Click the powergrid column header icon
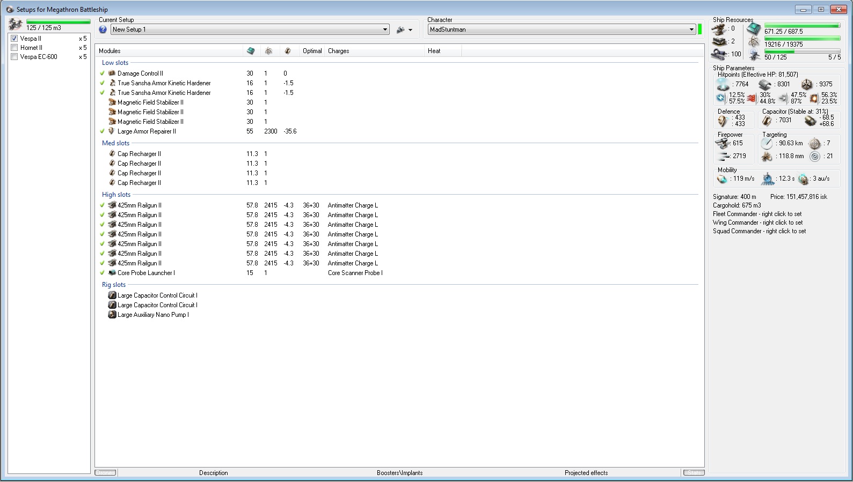 (x=268, y=51)
